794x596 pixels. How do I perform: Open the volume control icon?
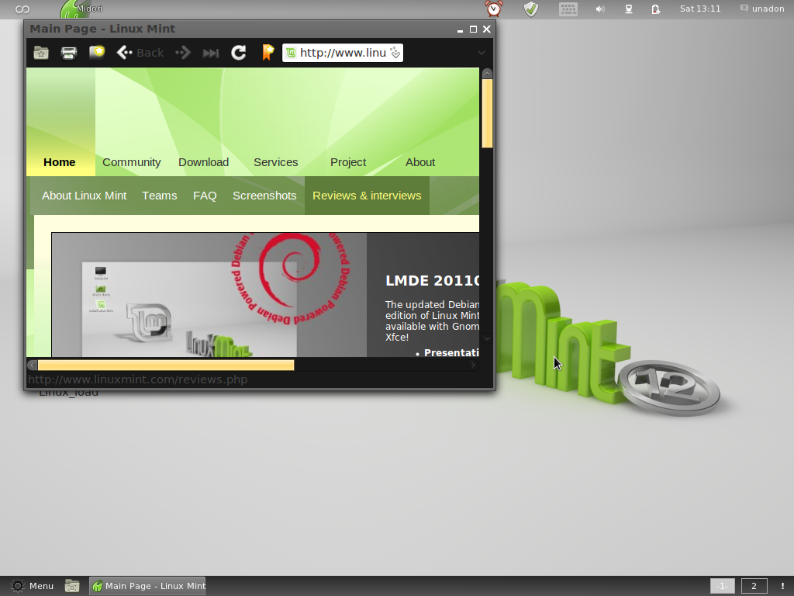pos(600,9)
